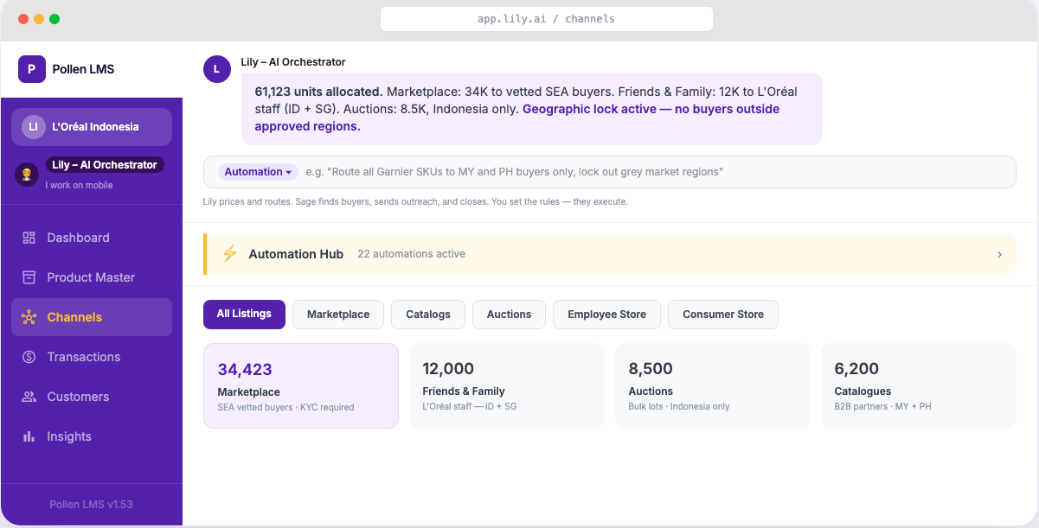Open the L'Oréal Indonesia account switcher
This screenshot has width=1039, height=528.
pyautogui.click(x=92, y=127)
